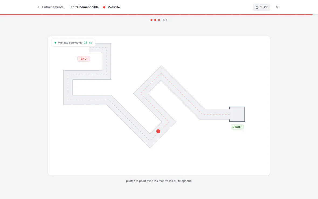The image size is (318, 199).
Task: Click the END label on the track
Action: (x=84, y=59)
